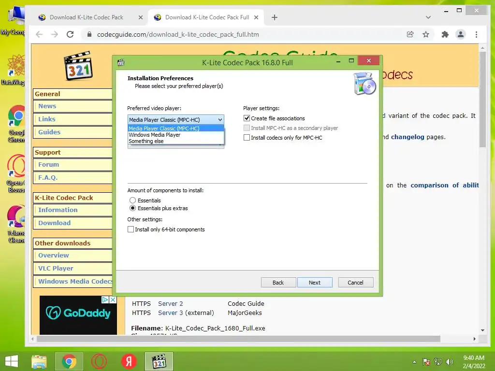Open the Windows Start button
This screenshot has height=371, width=495.
point(12,361)
